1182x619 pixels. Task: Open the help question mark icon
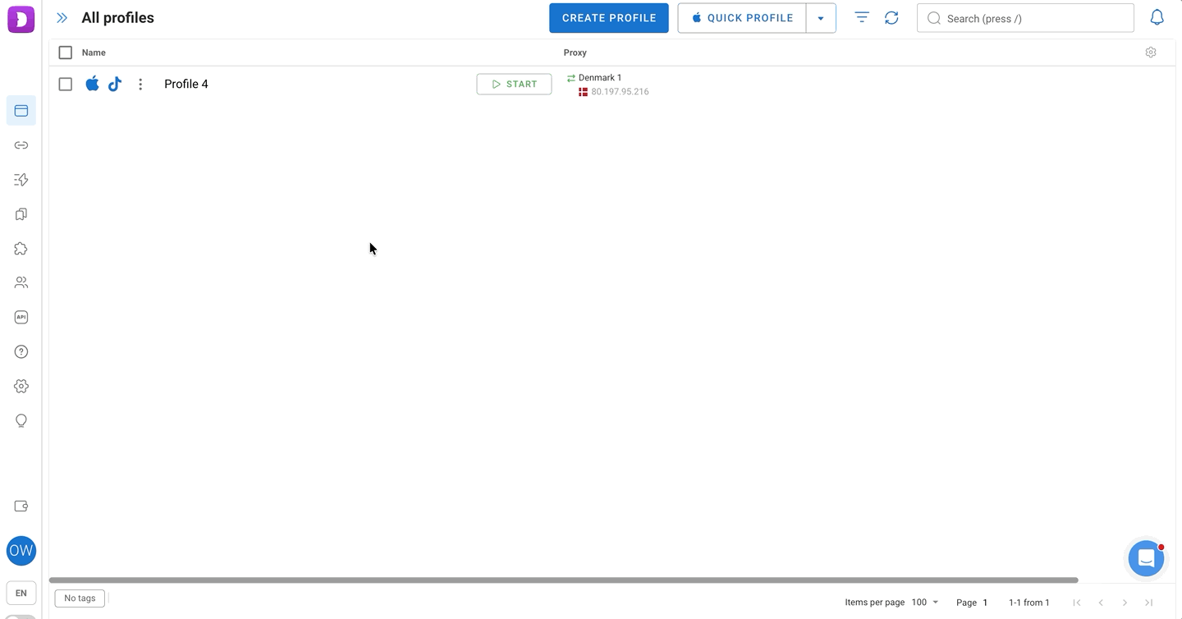point(21,351)
